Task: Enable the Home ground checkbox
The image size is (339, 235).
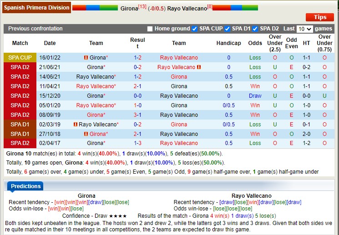Action: click(150, 29)
